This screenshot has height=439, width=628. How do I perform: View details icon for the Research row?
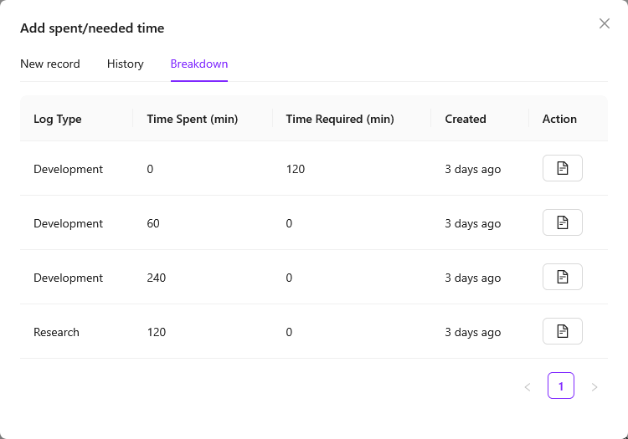coord(563,331)
